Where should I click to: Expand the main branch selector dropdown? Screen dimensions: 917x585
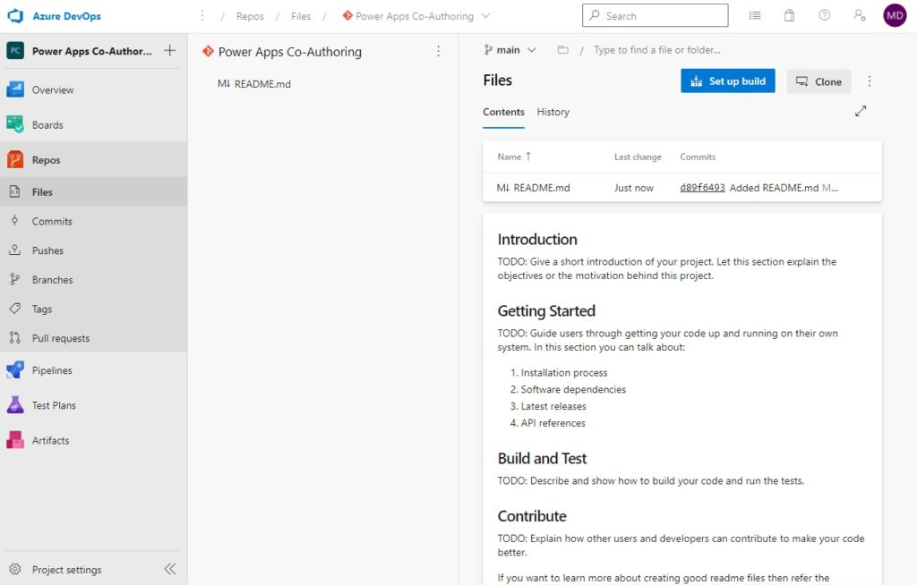pos(510,50)
